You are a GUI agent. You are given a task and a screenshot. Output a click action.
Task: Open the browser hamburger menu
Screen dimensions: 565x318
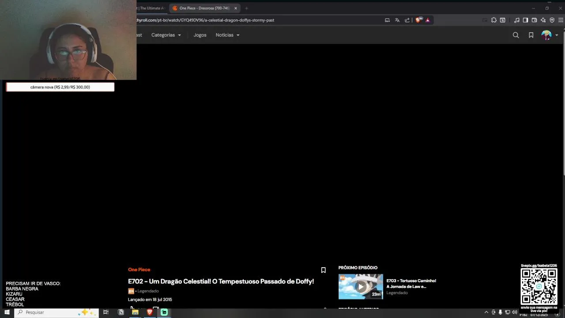click(561, 20)
